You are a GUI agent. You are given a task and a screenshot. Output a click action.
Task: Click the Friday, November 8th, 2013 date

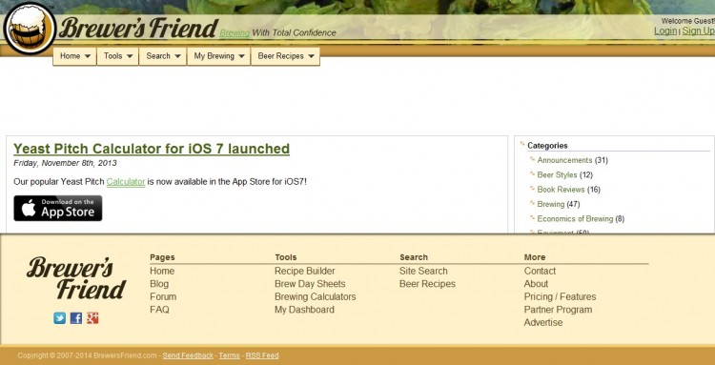click(x=65, y=163)
